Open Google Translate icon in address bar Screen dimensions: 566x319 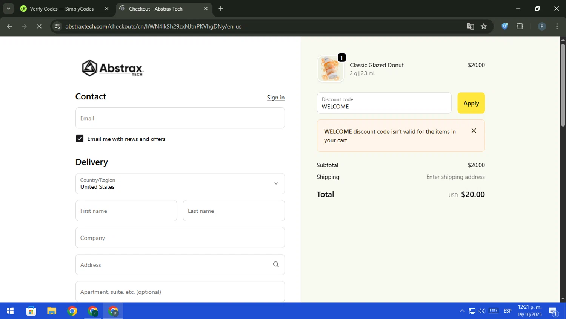click(x=470, y=26)
